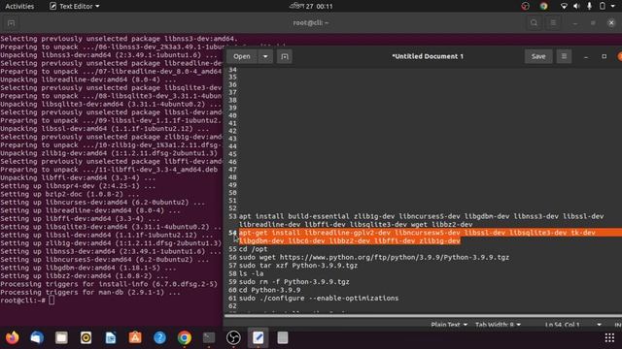Open Google Chrome from the dock
622x349 pixels.
tap(185, 337)
